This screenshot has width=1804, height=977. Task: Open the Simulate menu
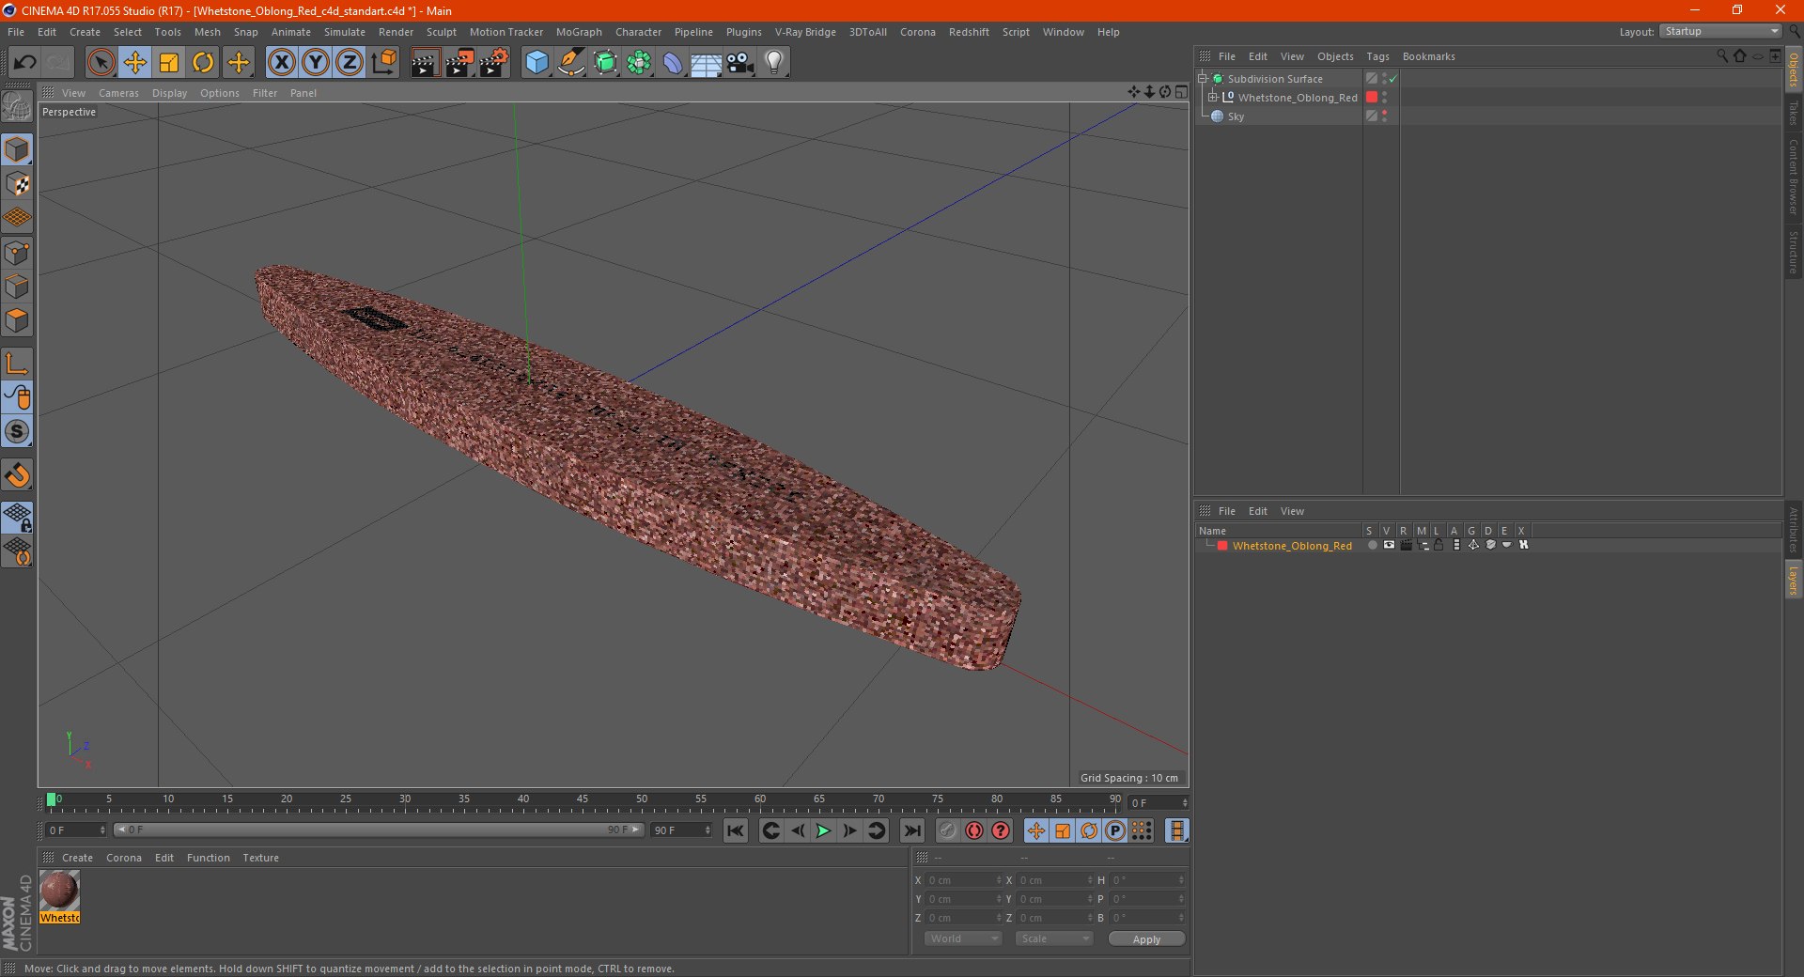click(x=345, y=32)
